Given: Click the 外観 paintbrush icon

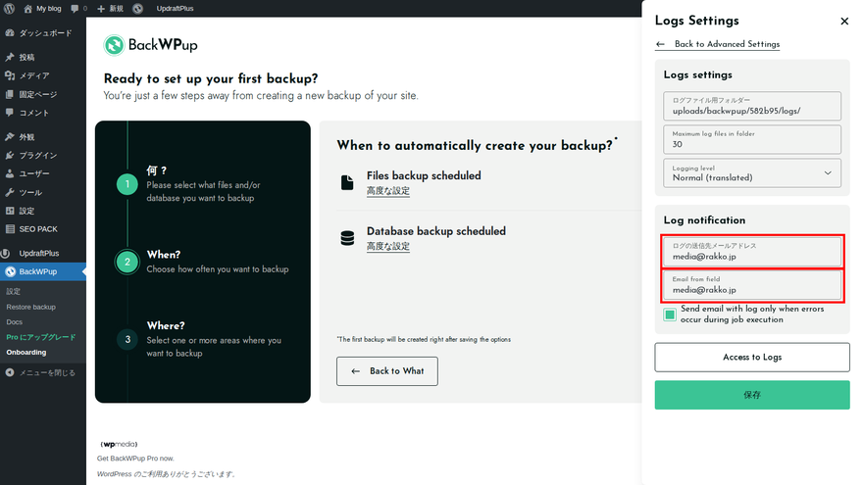Looking at the screenshot, I should (x=10, y=137).
